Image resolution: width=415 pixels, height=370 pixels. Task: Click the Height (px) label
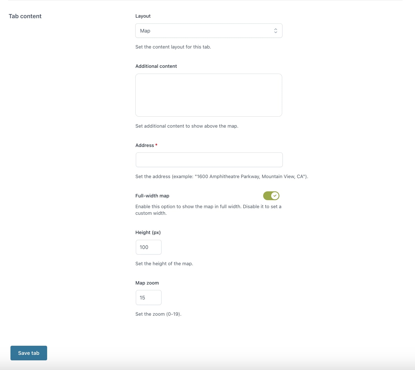[x=148, y=232]
